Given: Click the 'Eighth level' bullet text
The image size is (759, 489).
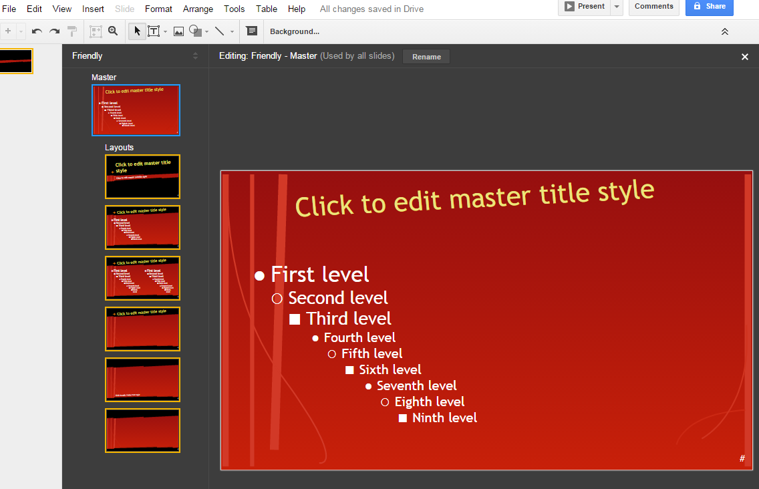Looking at the screenshot, I should coord(430,402).
